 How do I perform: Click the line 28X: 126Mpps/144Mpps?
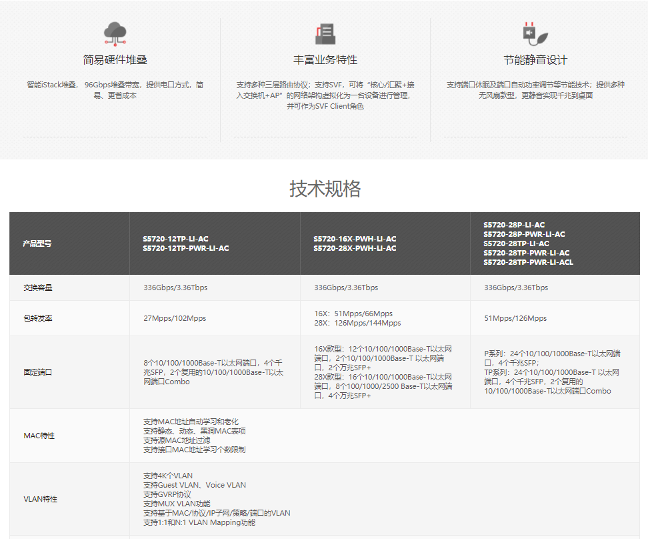pos(357,323)
